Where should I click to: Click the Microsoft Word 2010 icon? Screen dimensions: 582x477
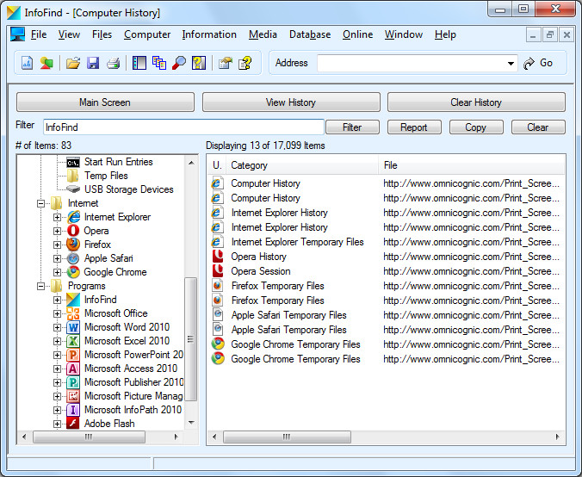tap(73, 327)
